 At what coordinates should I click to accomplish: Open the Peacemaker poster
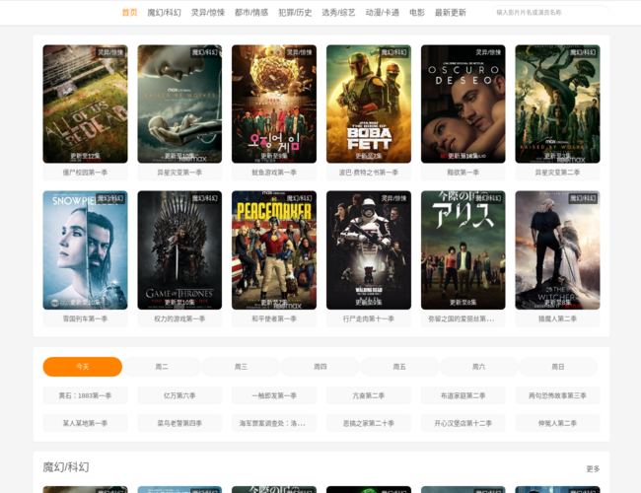coord(274,249)
